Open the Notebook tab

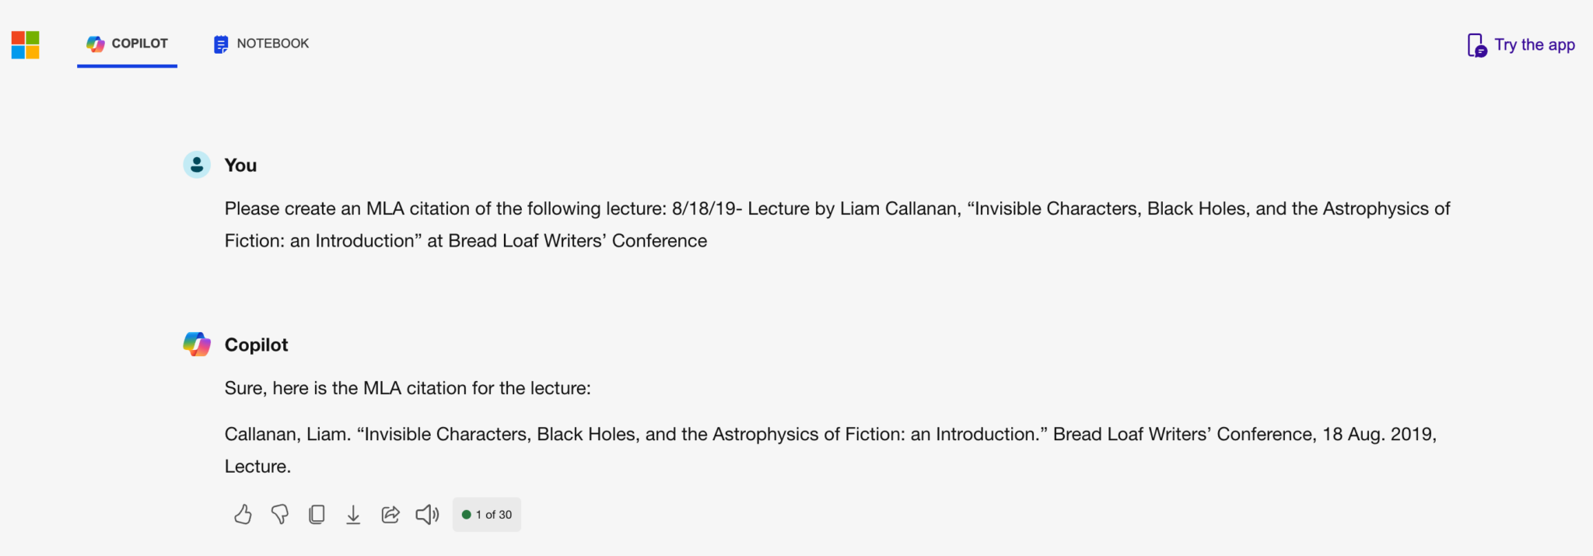261,44
